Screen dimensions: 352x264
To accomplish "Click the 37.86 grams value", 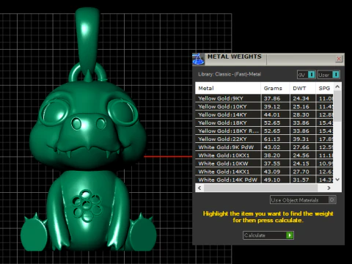I will (272, 98).
